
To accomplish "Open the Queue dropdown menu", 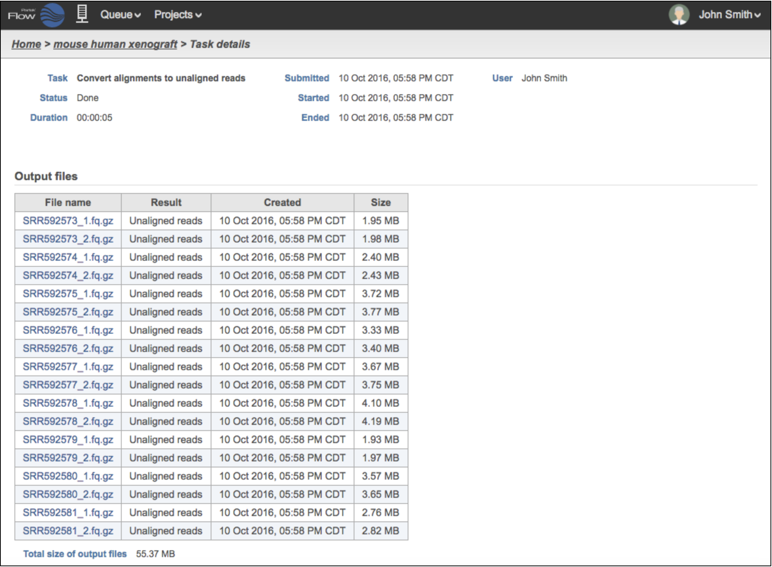I will click(120, 15).
